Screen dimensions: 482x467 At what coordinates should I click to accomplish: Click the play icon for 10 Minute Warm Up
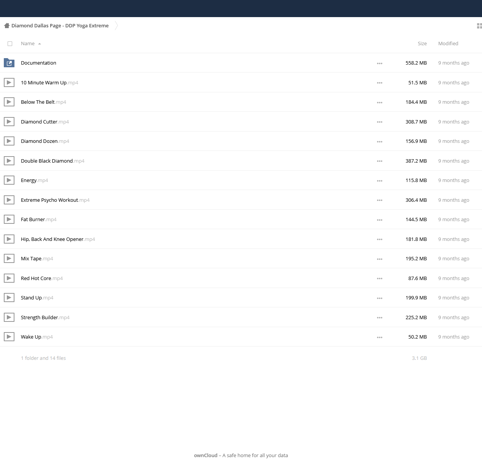tap(9, 82)
